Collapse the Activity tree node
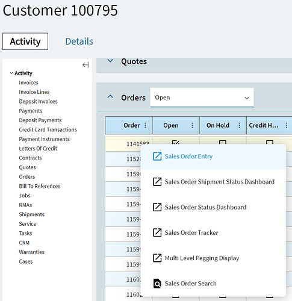Viewport: 292px width, 301px height. 11,73
